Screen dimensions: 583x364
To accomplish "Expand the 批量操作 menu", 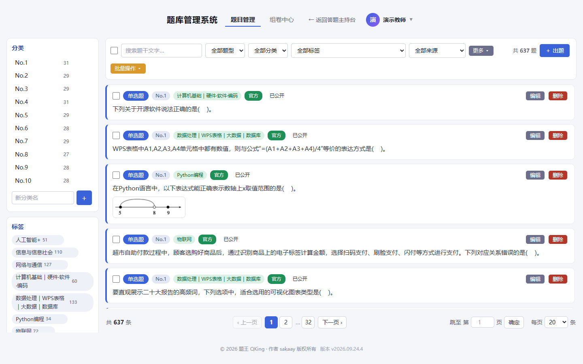I will coord(128,69).
